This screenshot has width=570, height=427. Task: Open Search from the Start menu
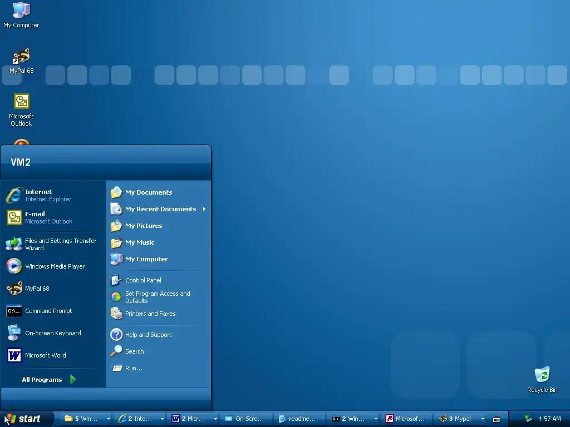(x=158, y=351)
